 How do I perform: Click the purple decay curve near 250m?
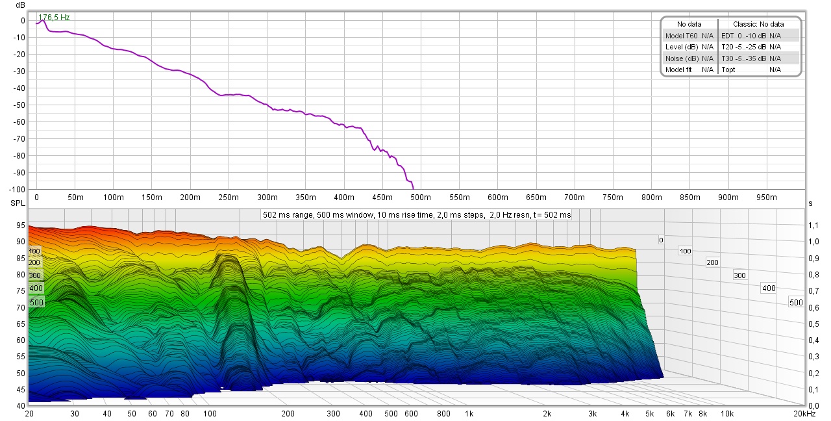click(229, 95)
